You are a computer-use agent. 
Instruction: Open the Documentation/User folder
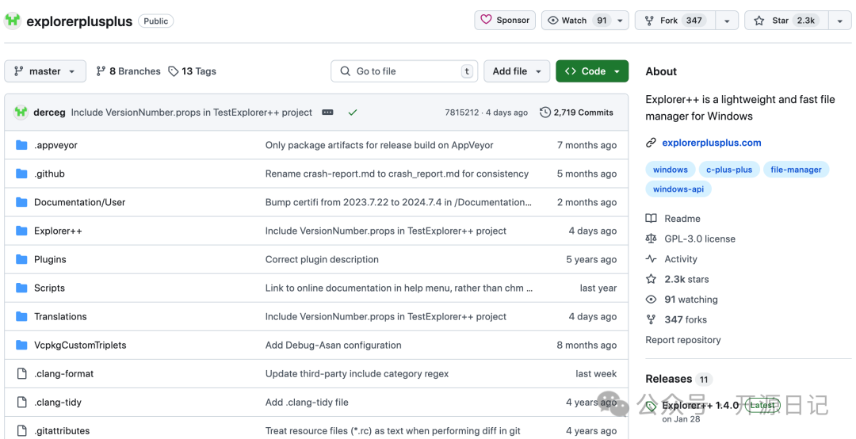click(80, 202)
